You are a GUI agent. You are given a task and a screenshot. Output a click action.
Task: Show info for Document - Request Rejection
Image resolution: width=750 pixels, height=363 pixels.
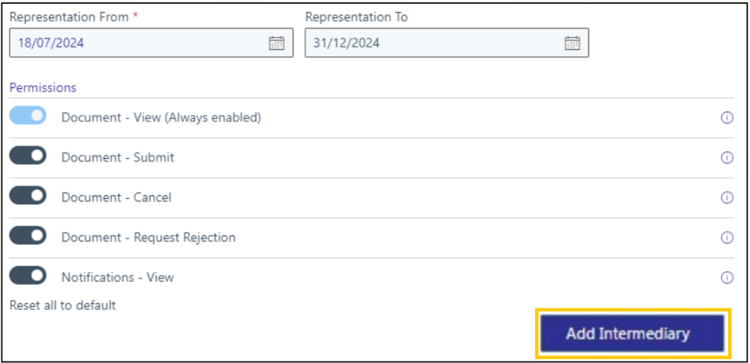click(726, 238)
